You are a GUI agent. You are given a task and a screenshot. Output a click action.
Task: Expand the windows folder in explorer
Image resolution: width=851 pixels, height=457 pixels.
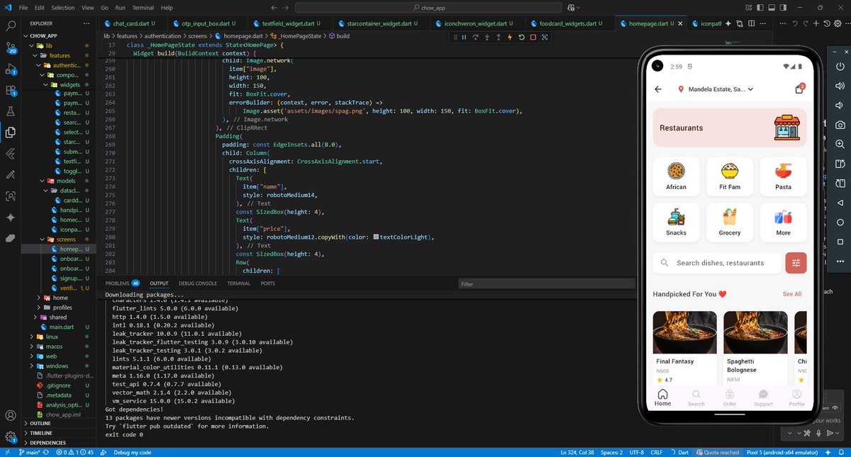60,366
